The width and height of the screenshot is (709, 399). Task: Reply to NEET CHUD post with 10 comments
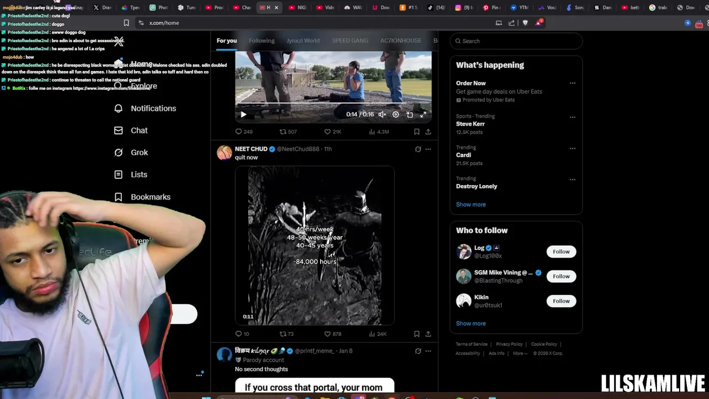242,334
